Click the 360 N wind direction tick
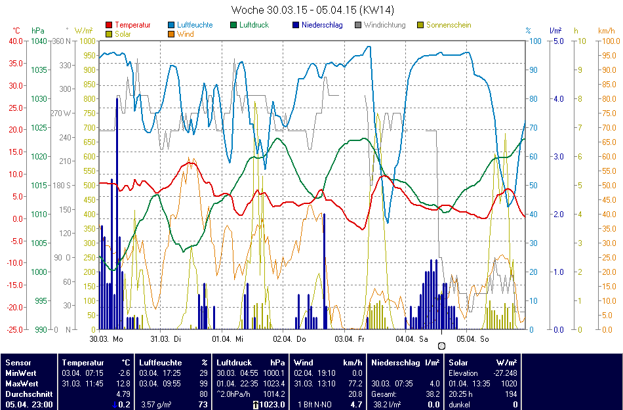The image size is (623, 410). pyautogui.click(x=62, y=41)
